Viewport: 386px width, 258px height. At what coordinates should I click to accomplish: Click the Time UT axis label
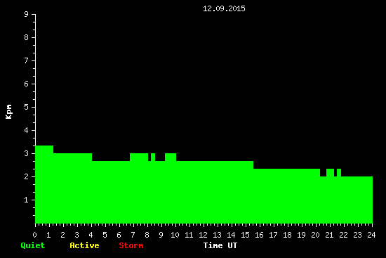coord(220,245)
